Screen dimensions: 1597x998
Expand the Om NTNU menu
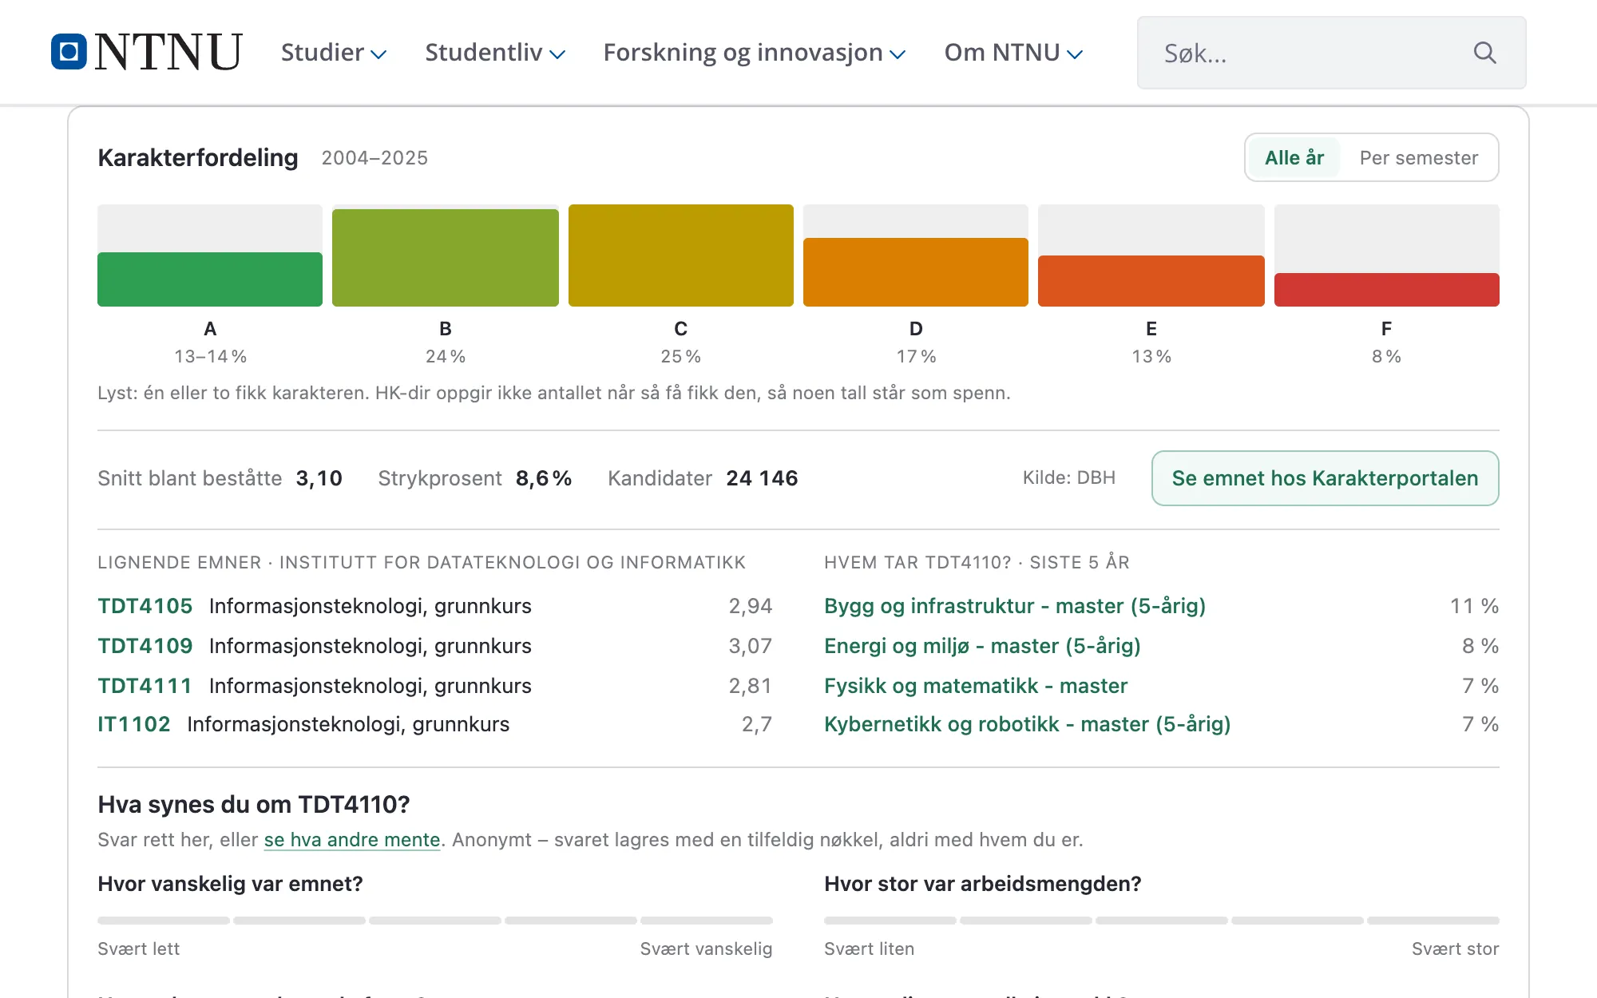click(1013, 53)
